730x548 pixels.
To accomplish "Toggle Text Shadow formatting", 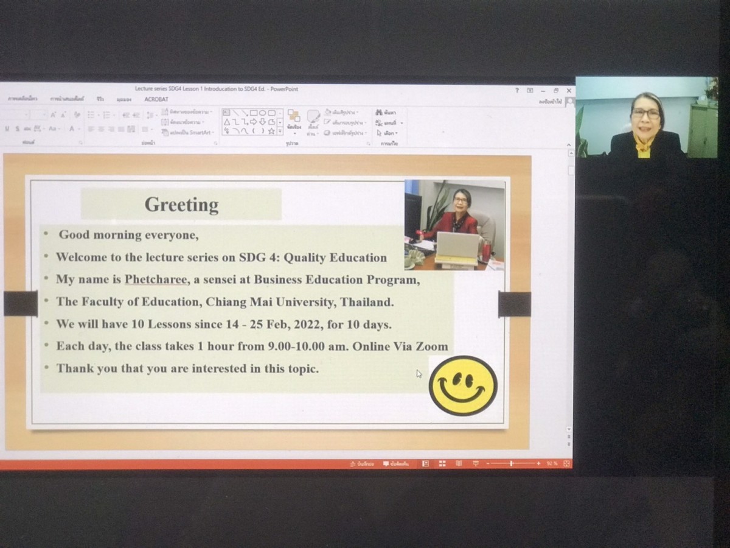I will point(17,128).
